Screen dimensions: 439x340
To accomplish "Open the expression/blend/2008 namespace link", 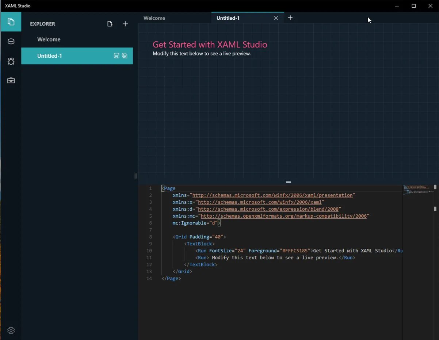I will (268, 209).
